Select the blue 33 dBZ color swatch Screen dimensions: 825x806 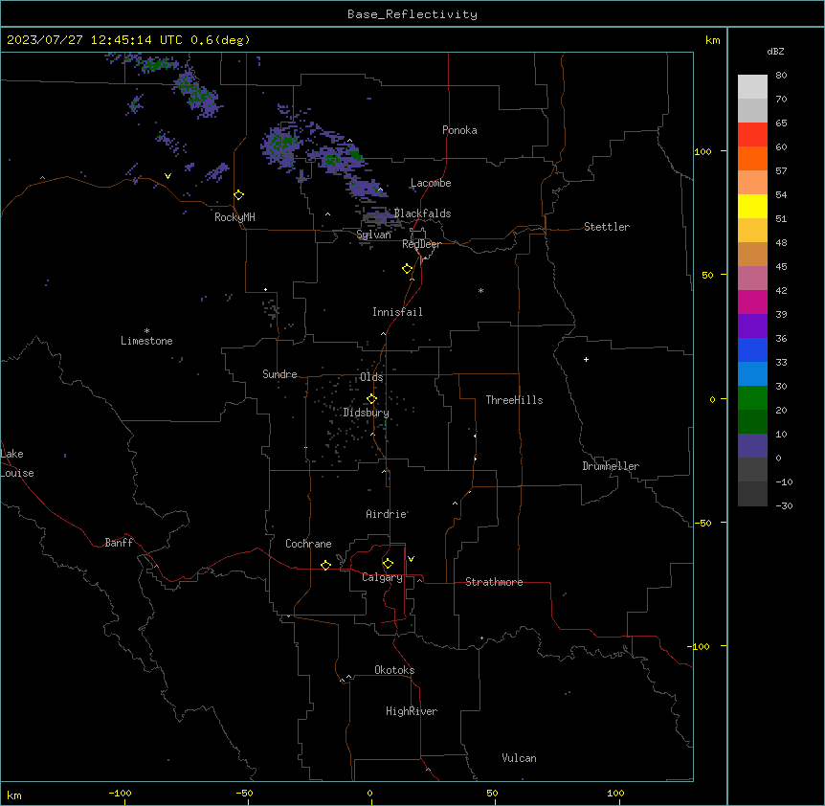click(752, 349)
